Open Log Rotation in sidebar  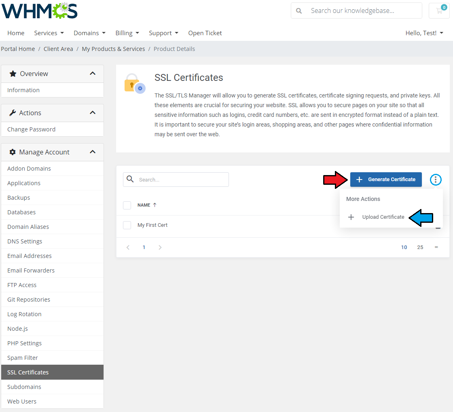(x=52, y=314)
